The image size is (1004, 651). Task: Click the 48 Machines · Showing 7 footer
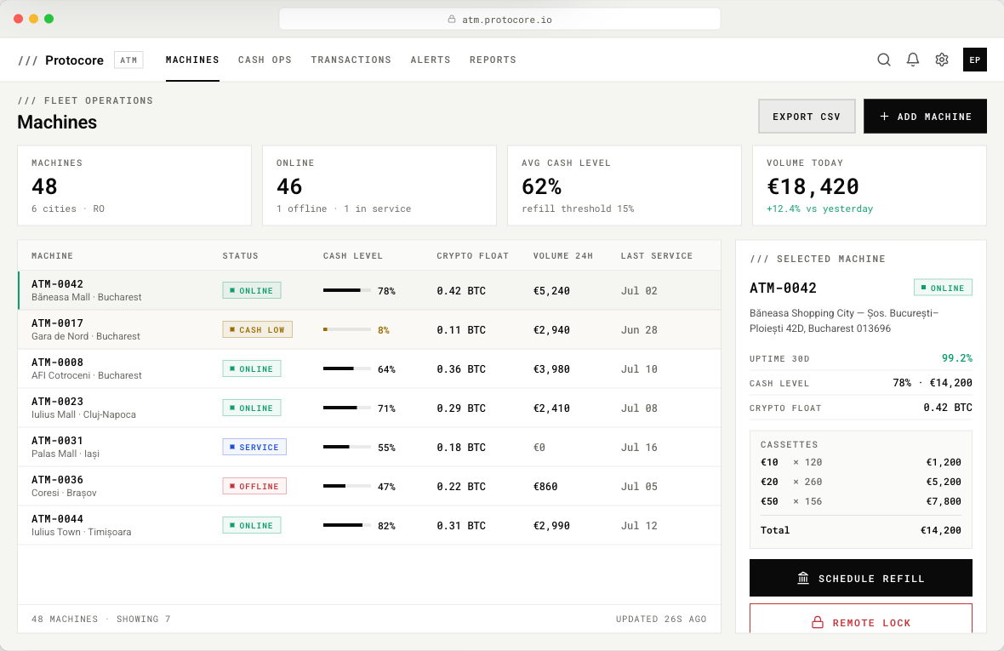click(x=101, y=619)
